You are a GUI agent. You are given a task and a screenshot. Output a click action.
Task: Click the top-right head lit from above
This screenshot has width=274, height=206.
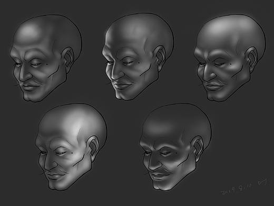tap(230, 58)
